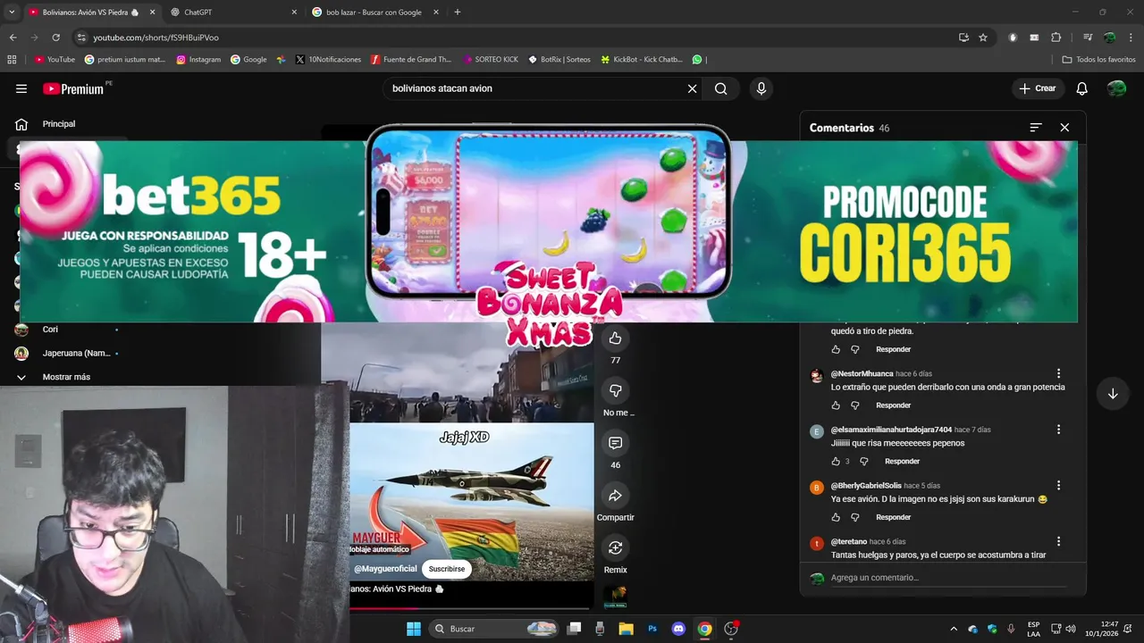Viewport: 1144px width, 643px height.
Task: Click the Windows taskbar Buscar box
Action: click(494, 629)
